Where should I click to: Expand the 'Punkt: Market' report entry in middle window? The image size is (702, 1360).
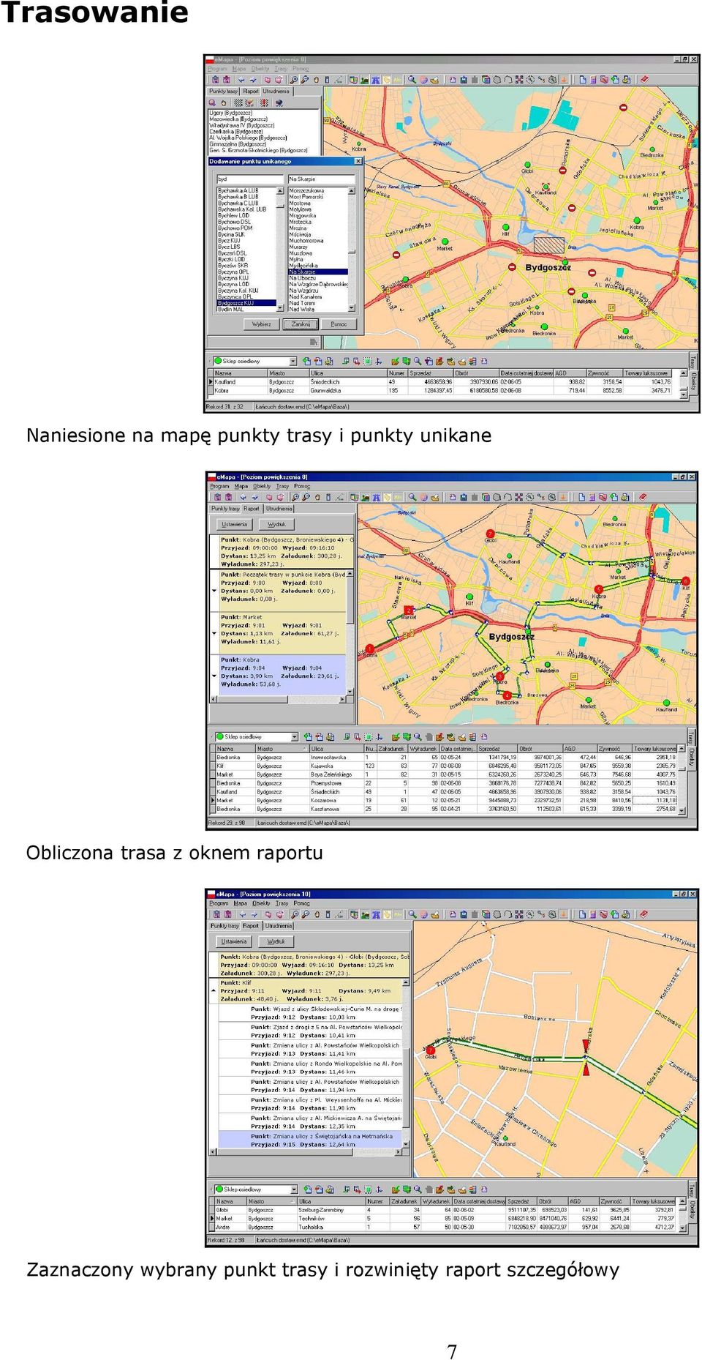click(214, 633)
